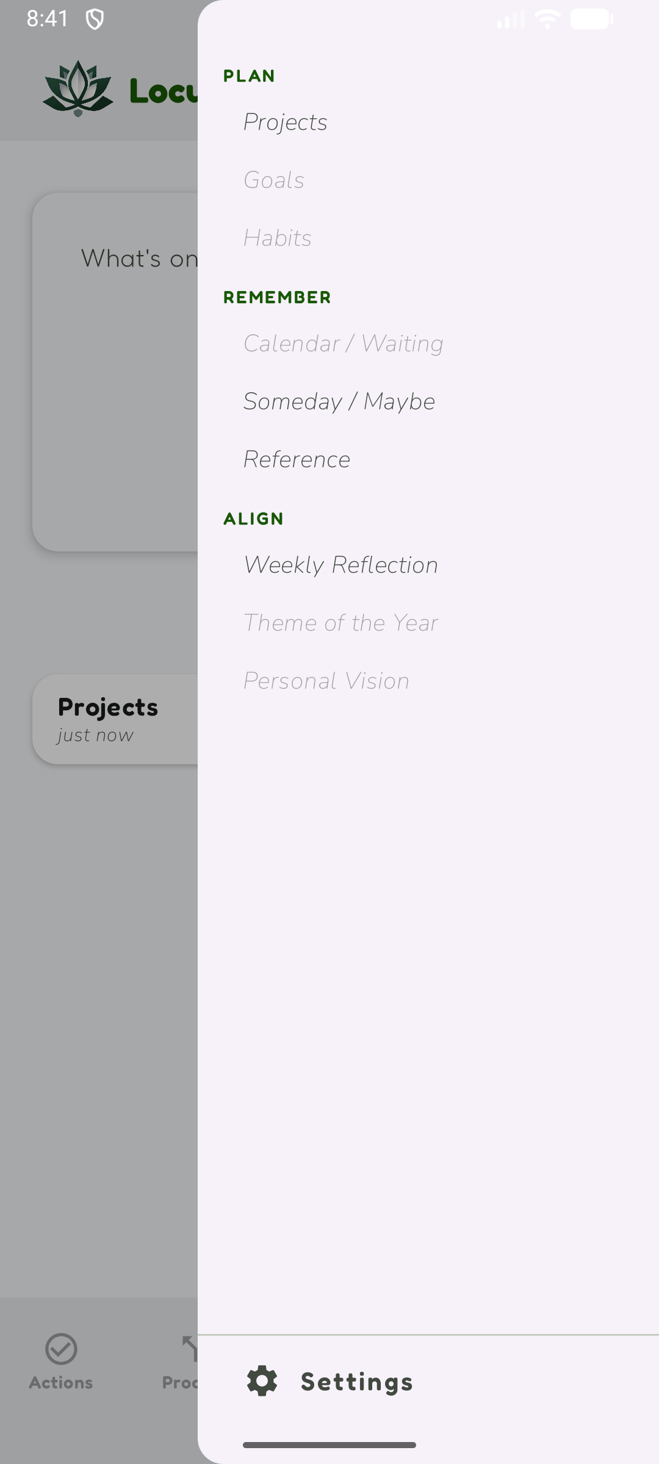This screenshot has height=1464, width=659.
Task: Select Reference under Remember
Action: [297, 460]
